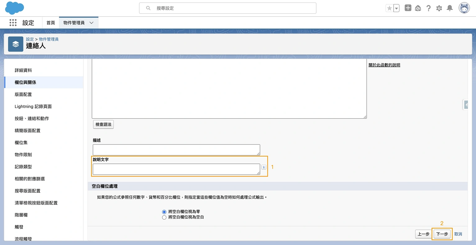This screenshot has height=245, width=476.
Task: Show info tooltip beside 說明文字 field
Action: tap(263, 167)
